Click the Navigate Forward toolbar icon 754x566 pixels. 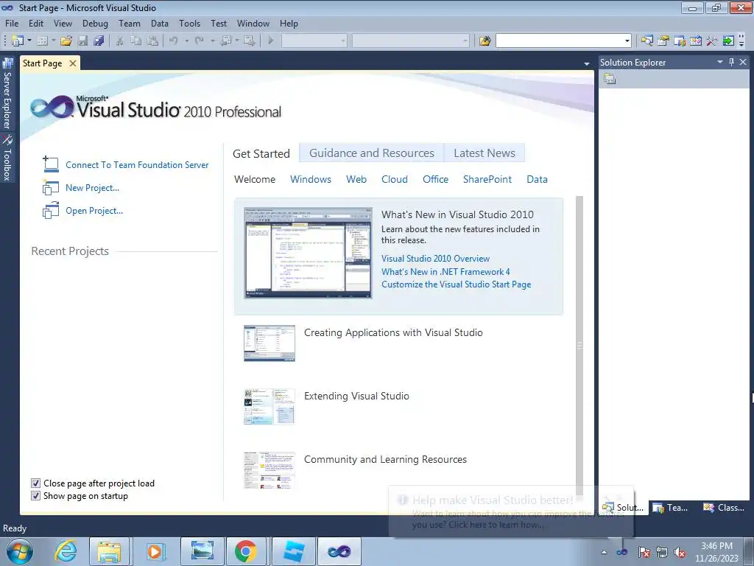coord(249,41)
